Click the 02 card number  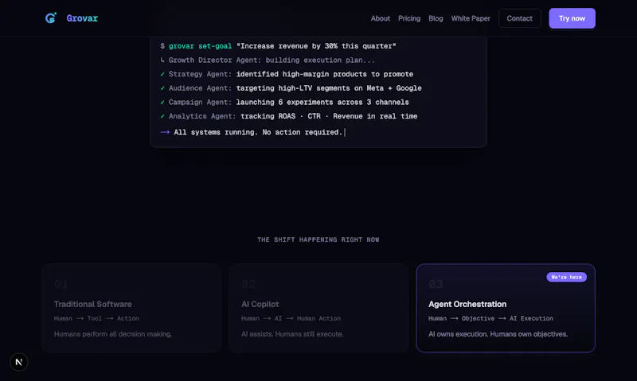(248, 285)
